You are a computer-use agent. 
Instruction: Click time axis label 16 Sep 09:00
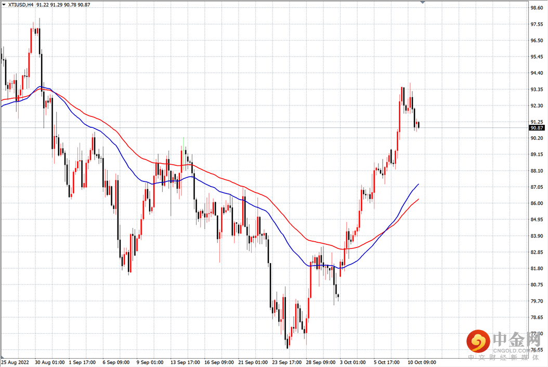pyautogui.click(x=219, y=362)
